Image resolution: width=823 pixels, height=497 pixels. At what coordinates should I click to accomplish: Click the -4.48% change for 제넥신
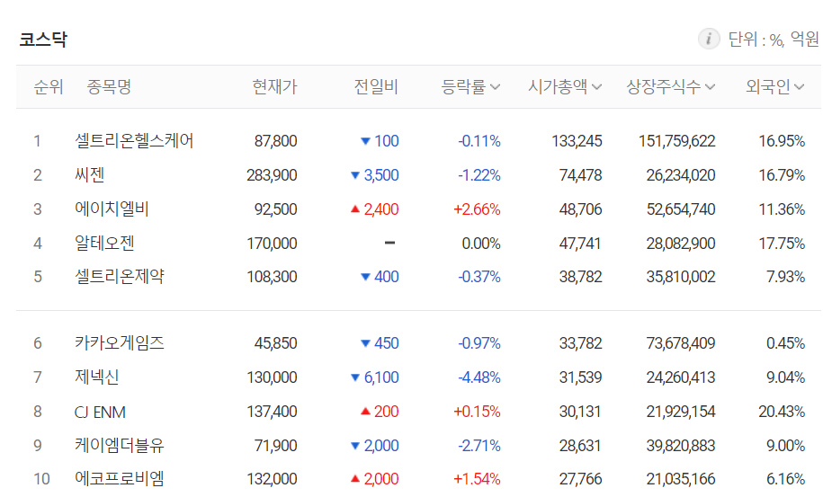pyautogui.click(x=479, y=377)
